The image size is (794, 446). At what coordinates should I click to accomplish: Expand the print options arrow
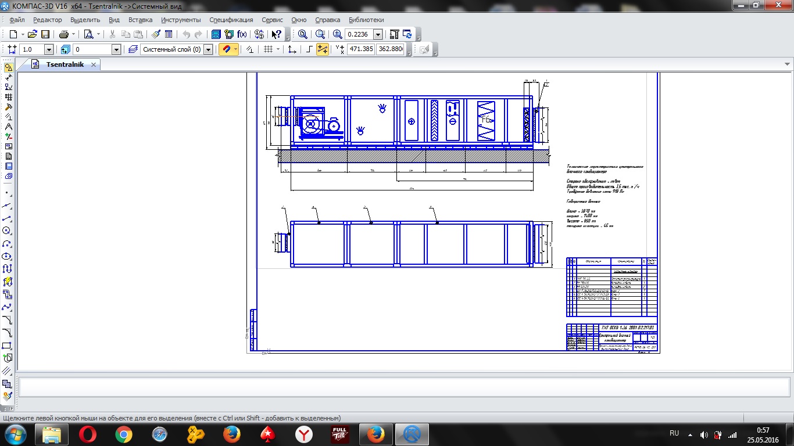click(73, 34)
